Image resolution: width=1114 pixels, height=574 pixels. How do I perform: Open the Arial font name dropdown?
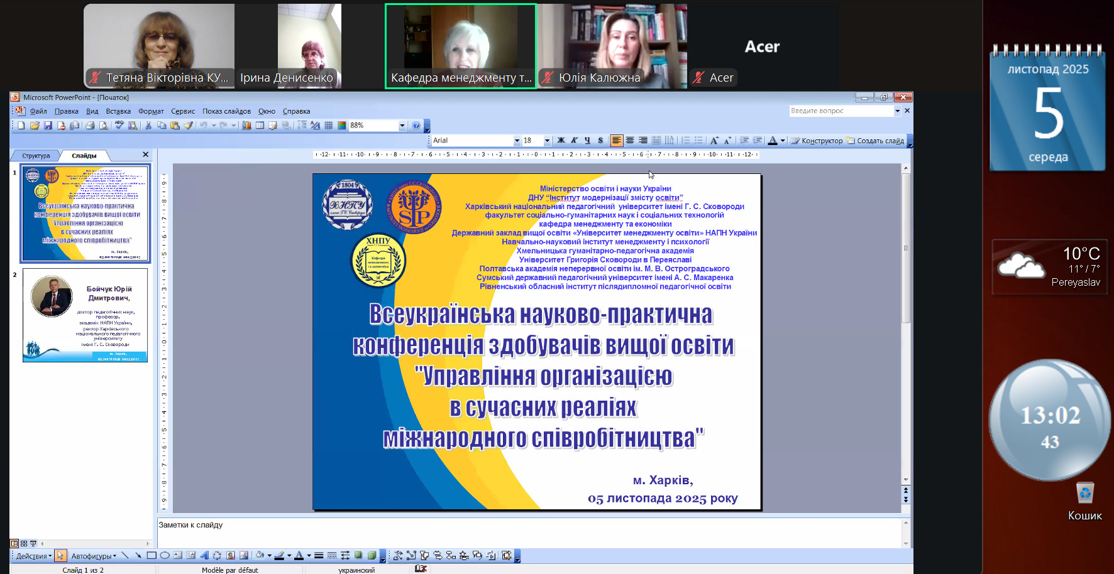517,141
